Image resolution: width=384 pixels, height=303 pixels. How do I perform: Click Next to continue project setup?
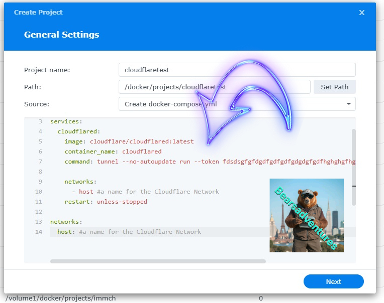(333, 281)
